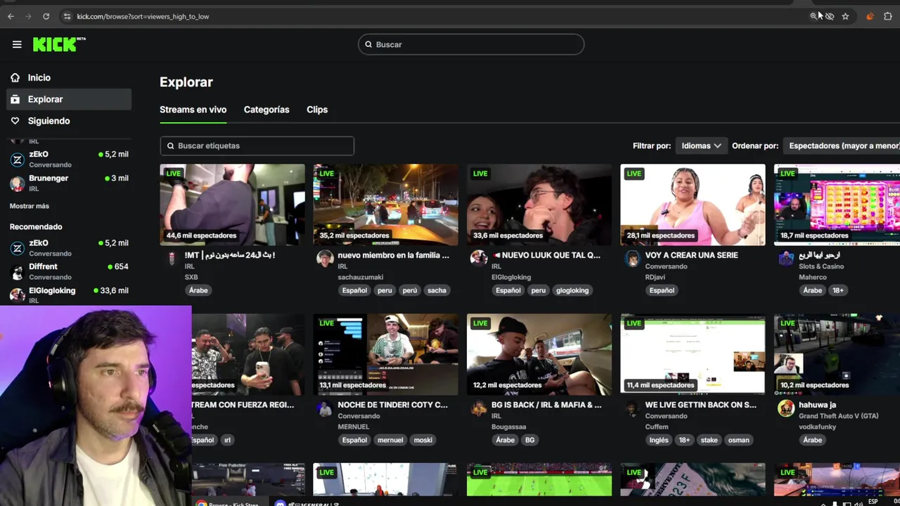
Task: Click the 'BG' tag
Action: [x=530, y=440]
